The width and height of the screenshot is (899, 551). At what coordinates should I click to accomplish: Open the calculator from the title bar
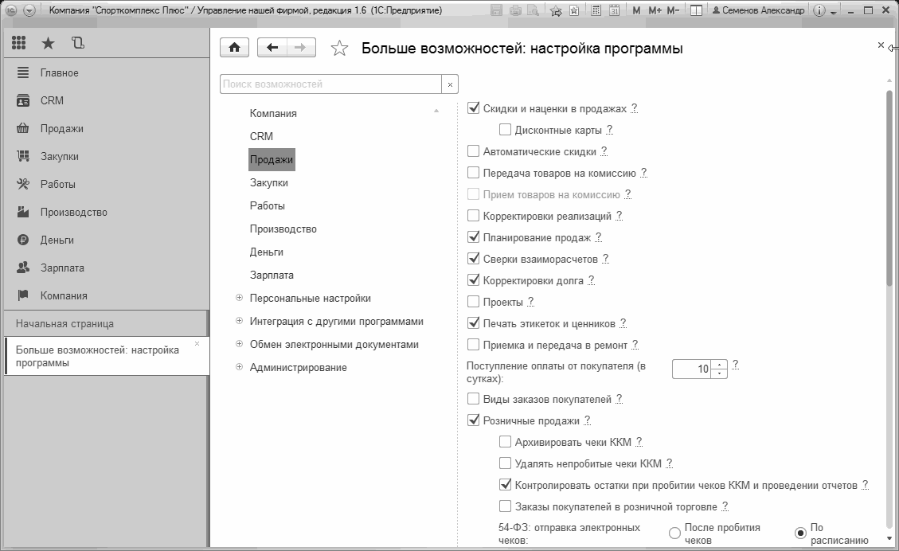tap(596, 10)
